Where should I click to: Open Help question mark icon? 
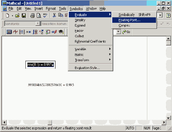168,15
